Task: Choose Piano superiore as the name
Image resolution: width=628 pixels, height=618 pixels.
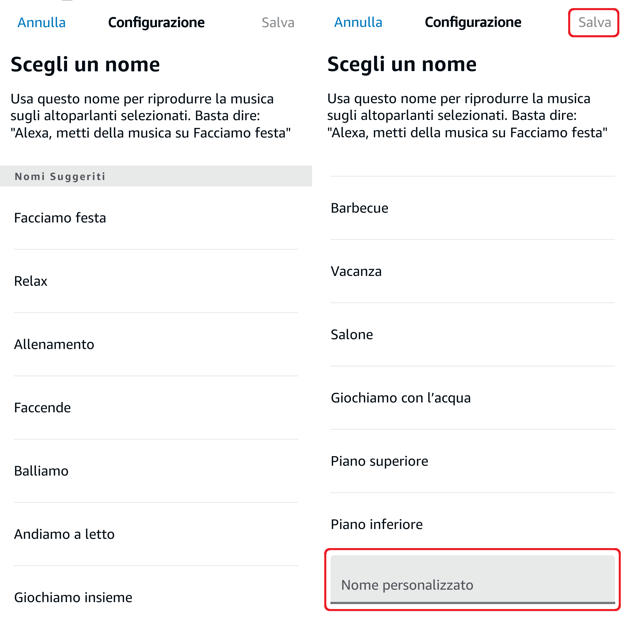Action: coord(379,461)
